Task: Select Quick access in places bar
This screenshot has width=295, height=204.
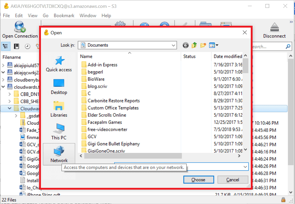Action: tap(59, 64)
